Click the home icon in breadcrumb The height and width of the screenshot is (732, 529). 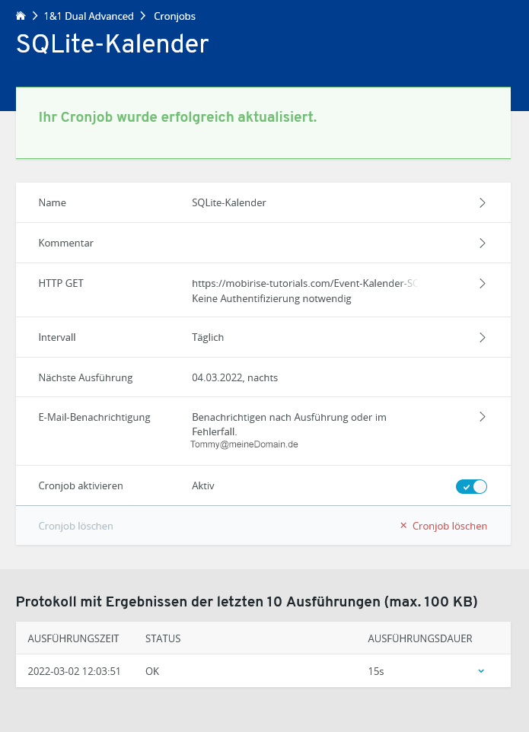21,16
